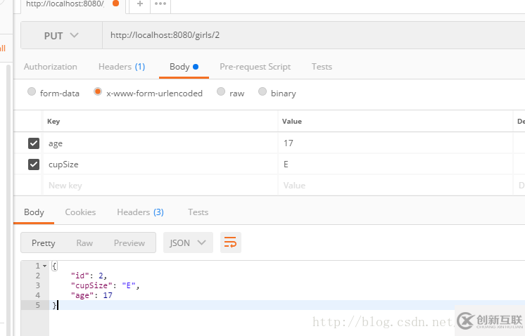Image resolution: width=525 pixels, height=336 pixels.
Task: Click the "cupSize": "E" response line
Action: click(105, 285)
